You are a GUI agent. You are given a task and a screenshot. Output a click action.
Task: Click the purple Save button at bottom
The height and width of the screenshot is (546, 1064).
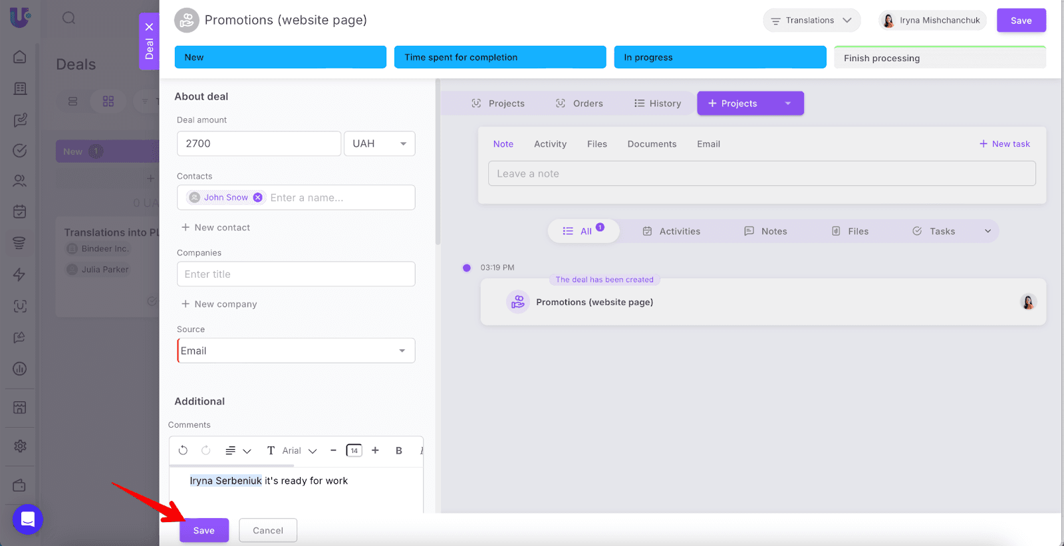[x=203, y=530]
